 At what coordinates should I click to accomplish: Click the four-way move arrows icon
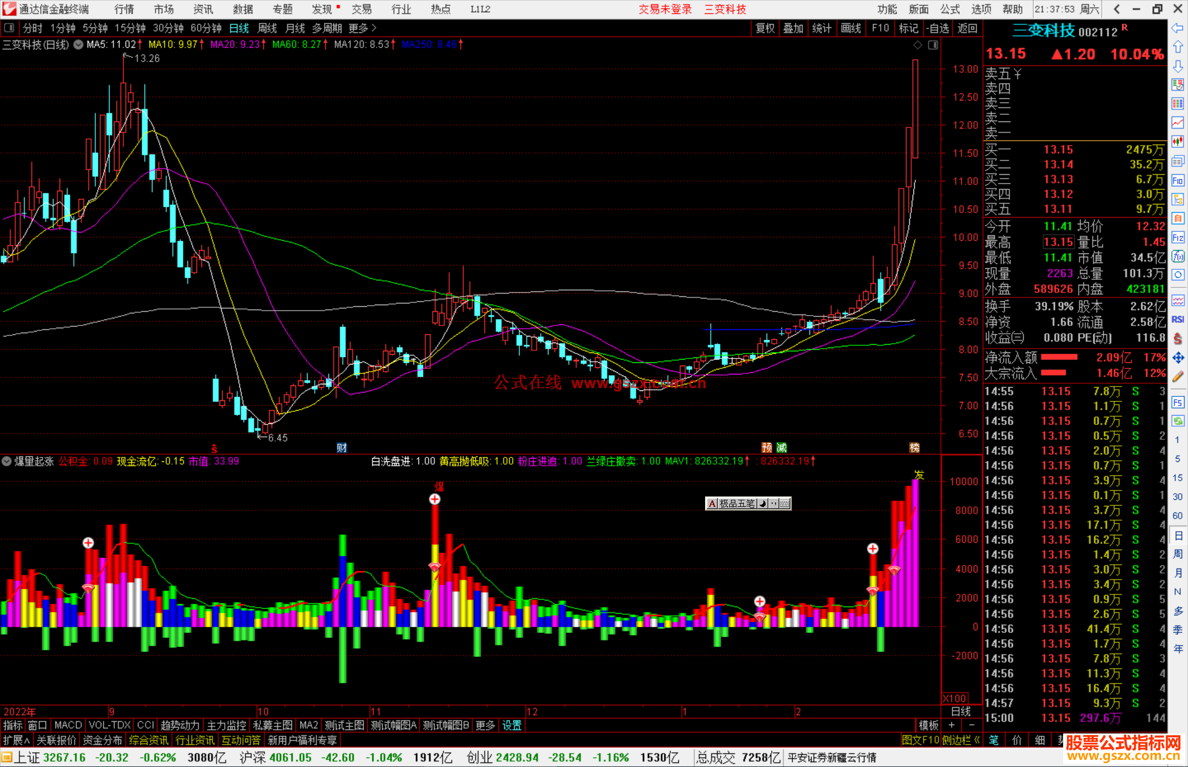(x=1178, y=358)
